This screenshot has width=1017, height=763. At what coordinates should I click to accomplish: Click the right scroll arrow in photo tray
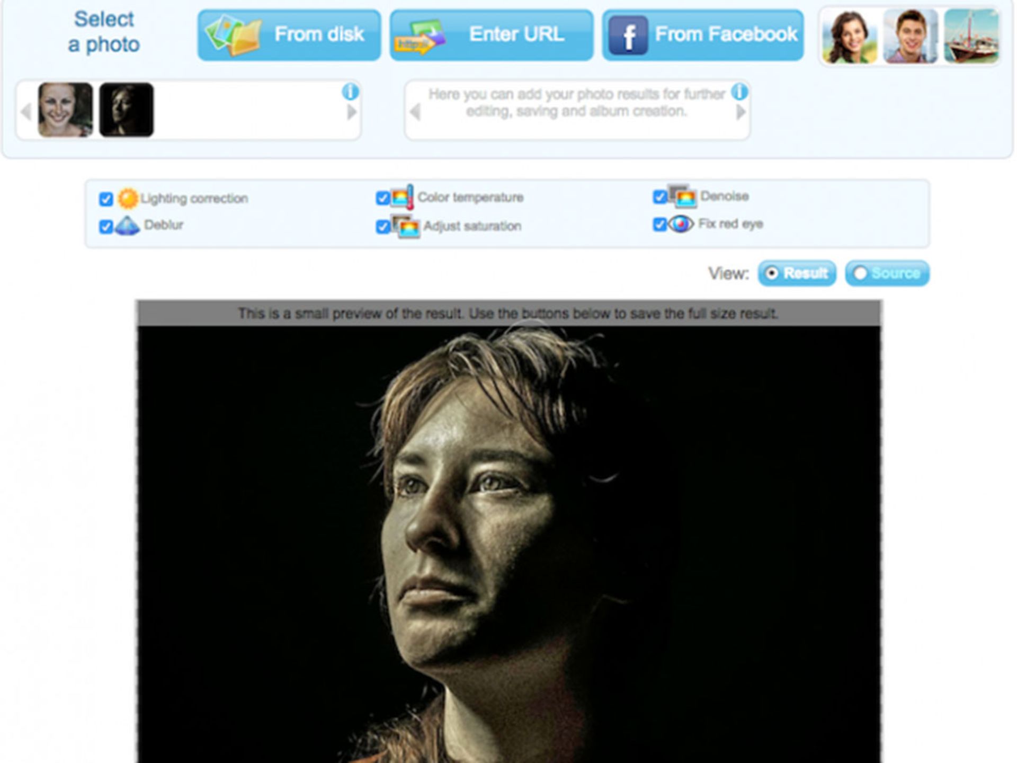(x=351, y=112)
